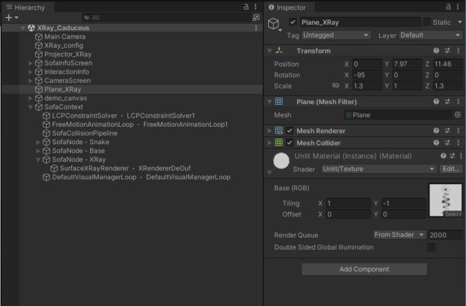Click the scale constrain proportions link icon
The image size is (466, 306).
point(336,86)
